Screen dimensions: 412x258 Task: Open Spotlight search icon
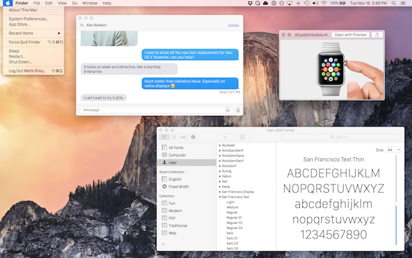[393, 3]
